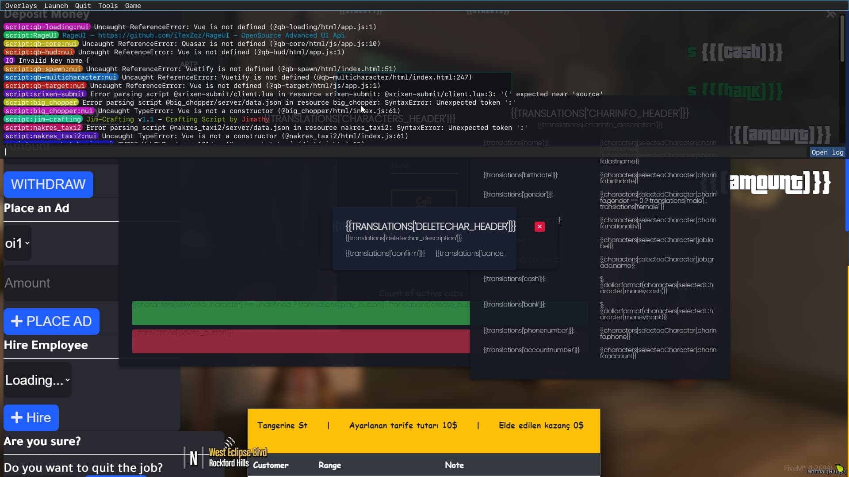This screenshot has height=477, width=849.
Task: Click the script:qb-target:nui log tag
Action: [x=45, y=86]
